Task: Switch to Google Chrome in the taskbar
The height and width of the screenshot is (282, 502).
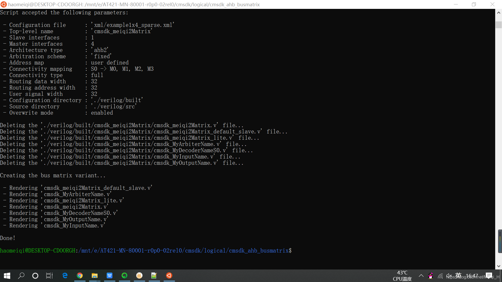Action: click(x=80, y=275)
